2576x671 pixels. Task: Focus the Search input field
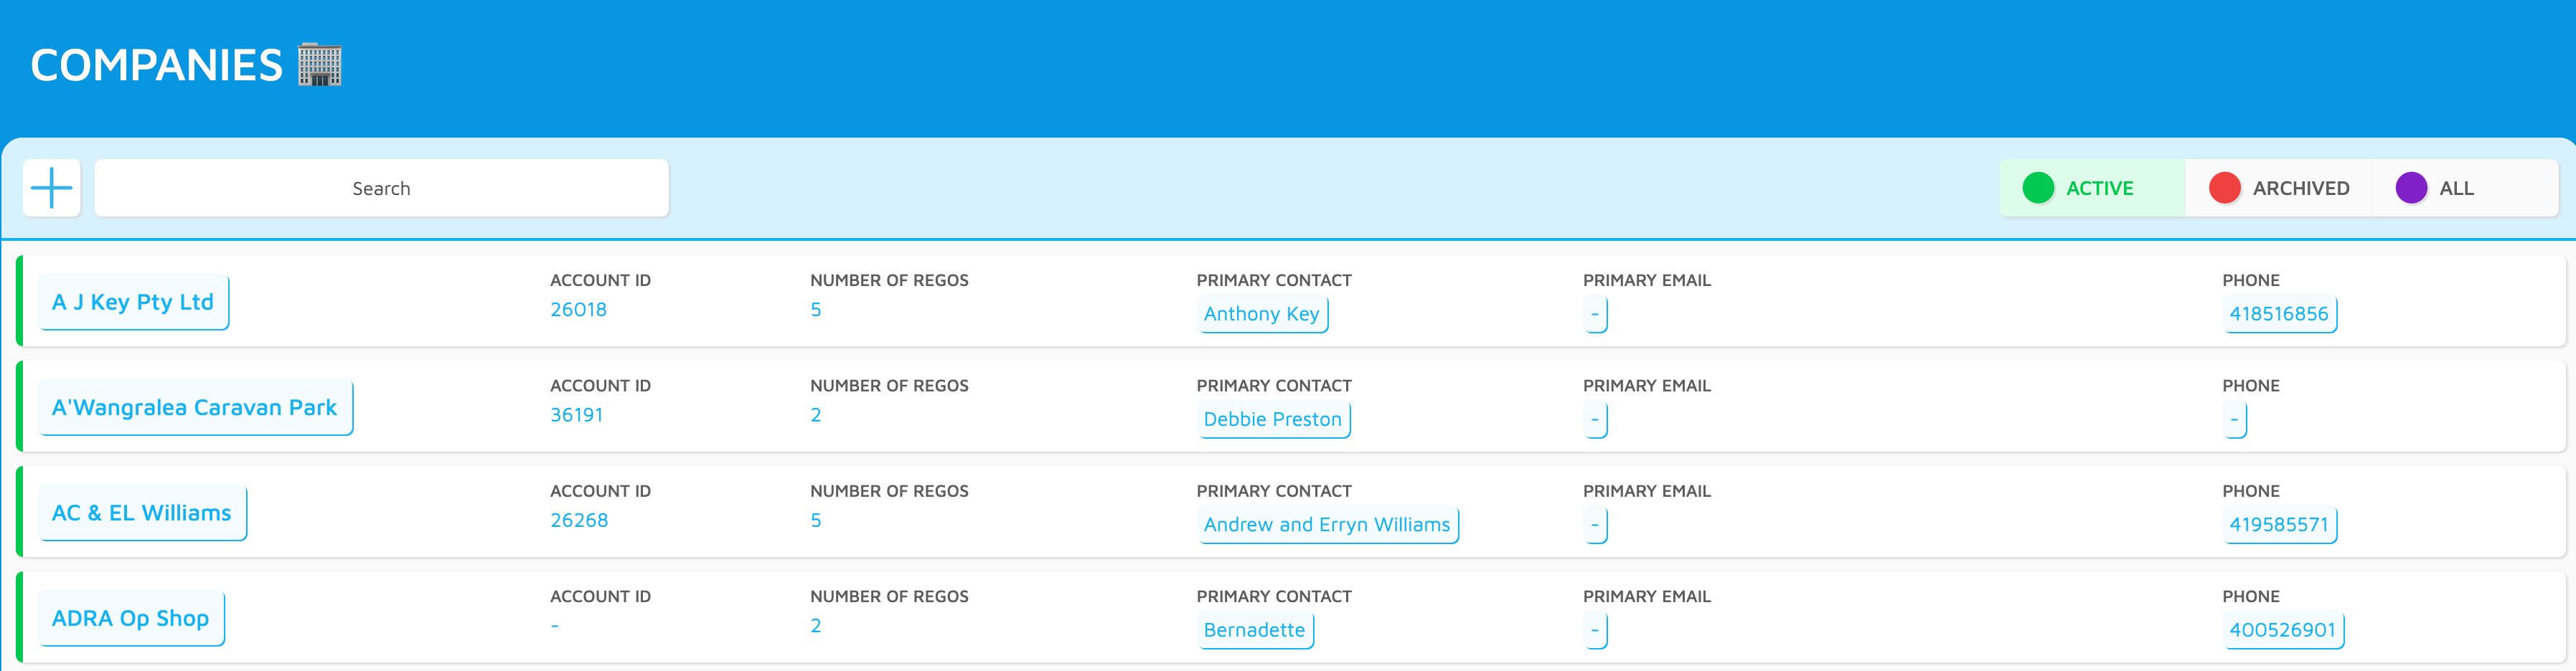381,188
